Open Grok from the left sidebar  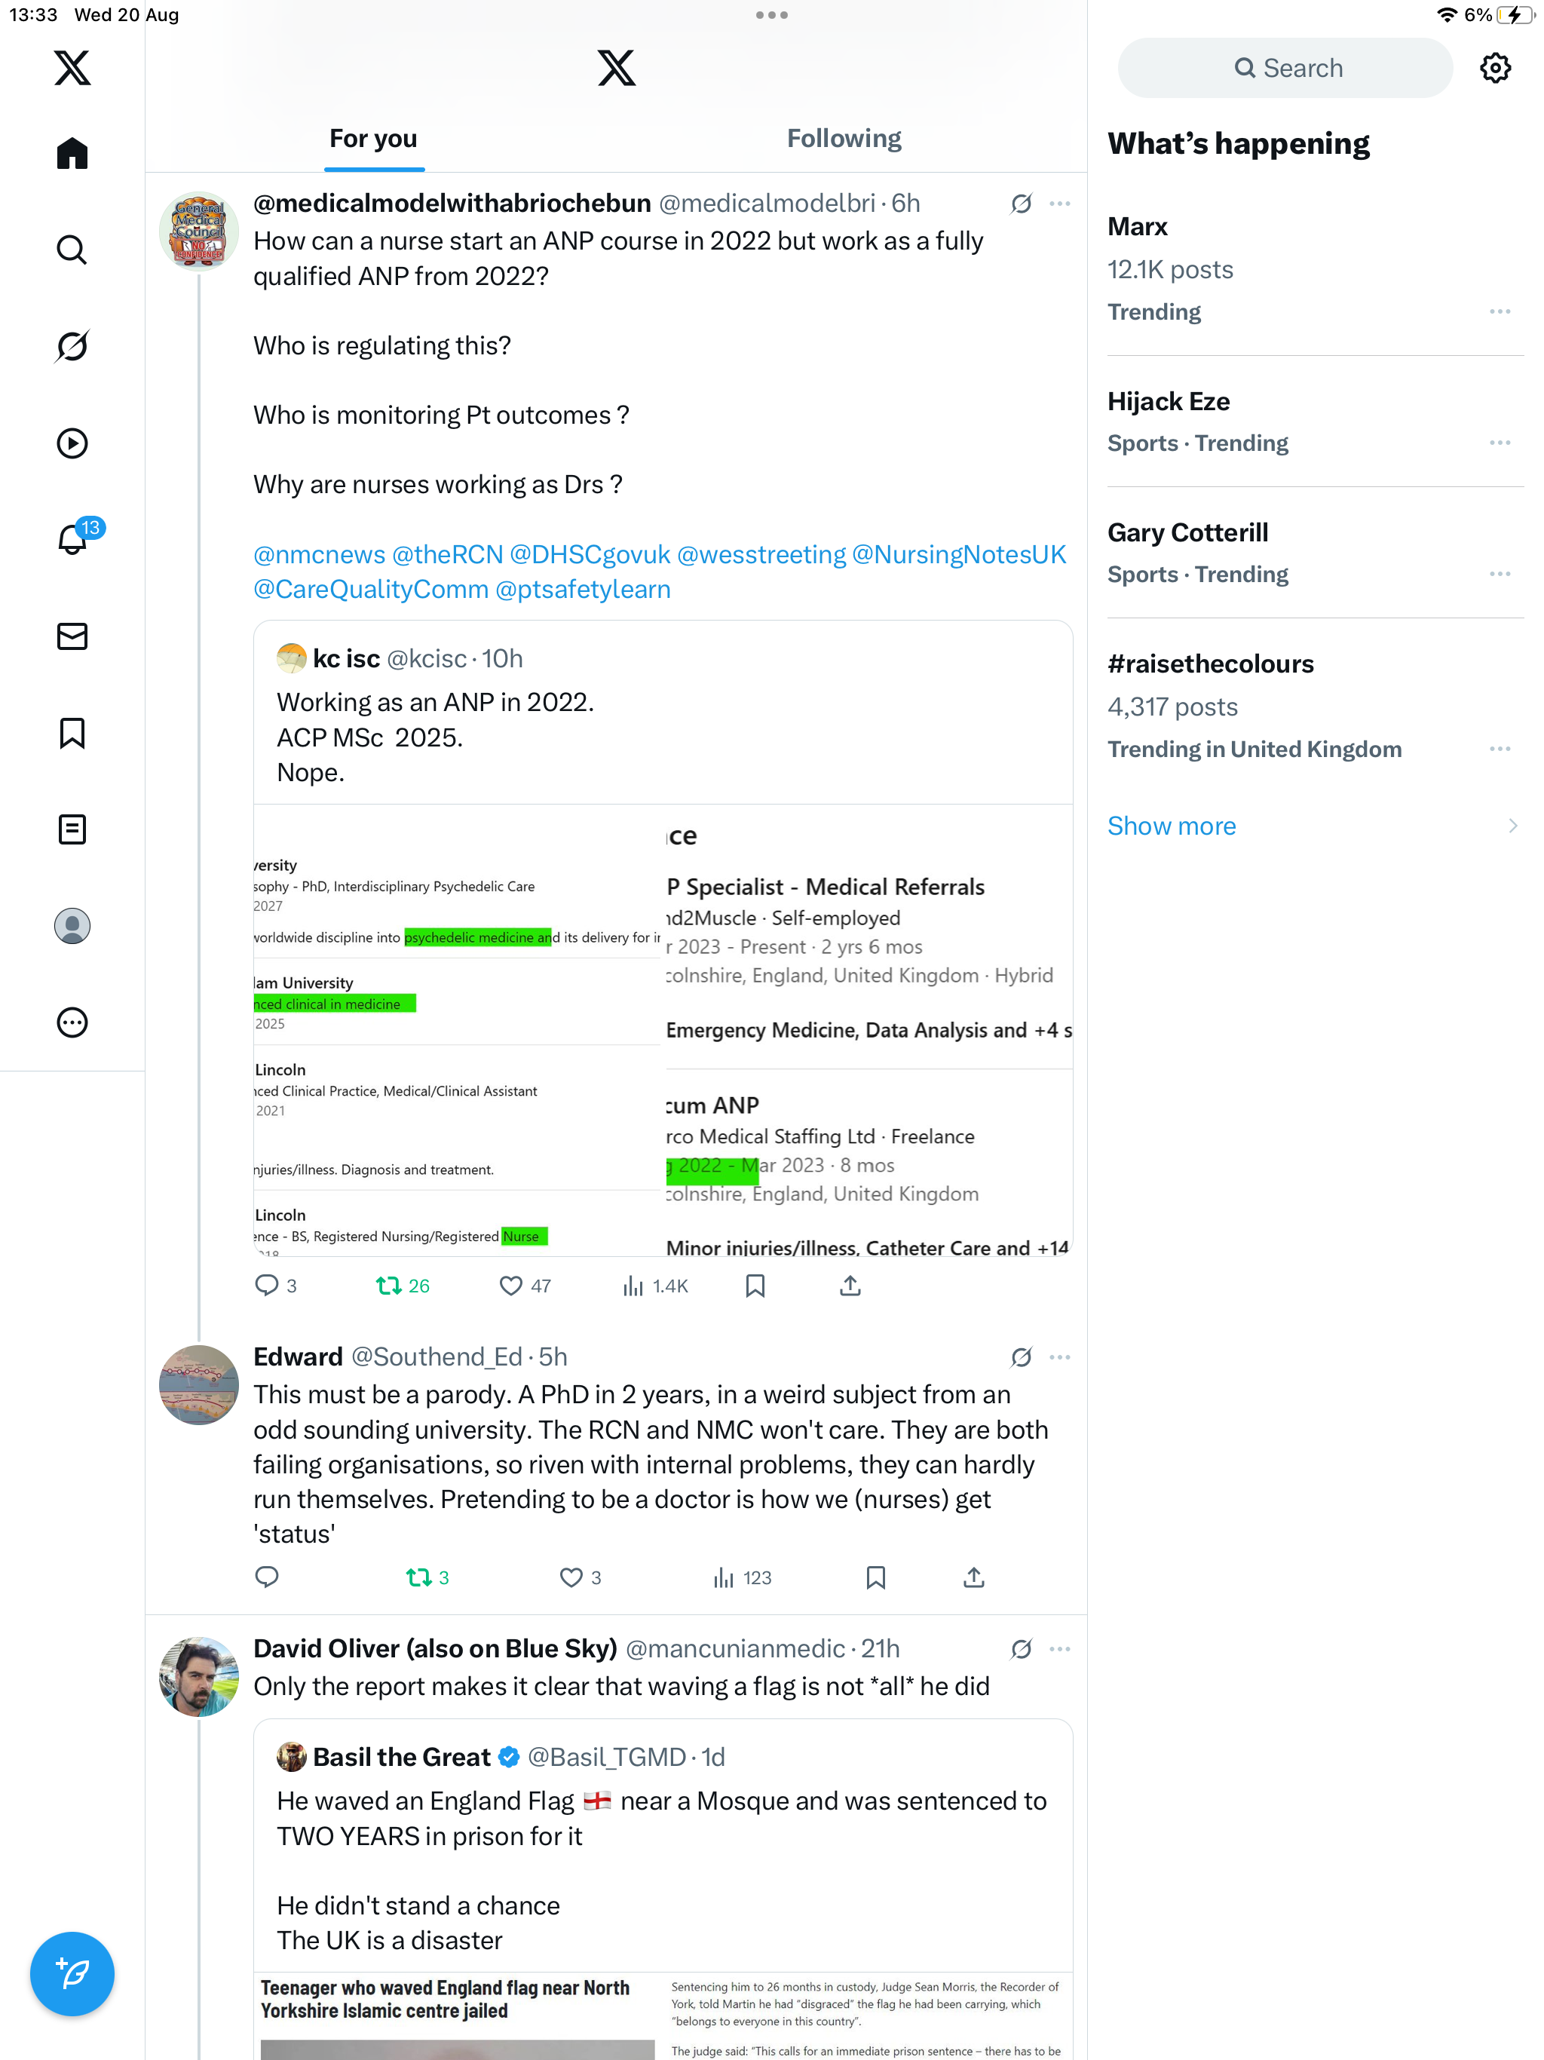[72, 346]
